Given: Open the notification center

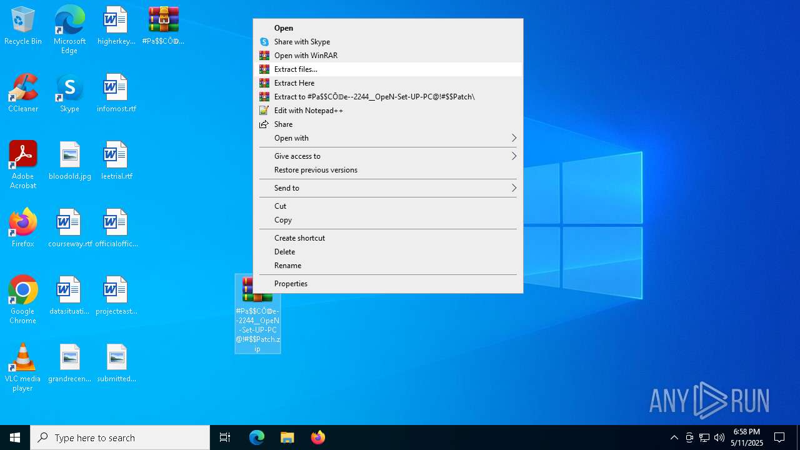Looking at the screenshot, I should pyautogui.click(x=779, y=437).
